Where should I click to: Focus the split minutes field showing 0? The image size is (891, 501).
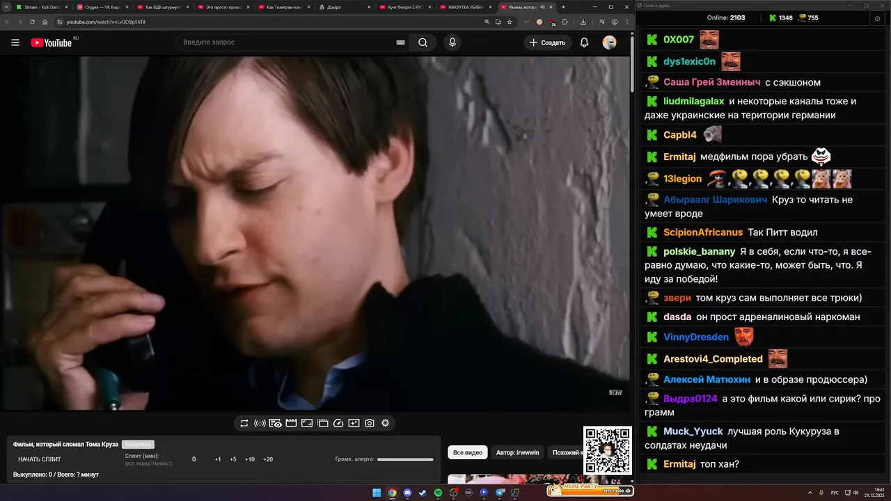click(194, 459)
